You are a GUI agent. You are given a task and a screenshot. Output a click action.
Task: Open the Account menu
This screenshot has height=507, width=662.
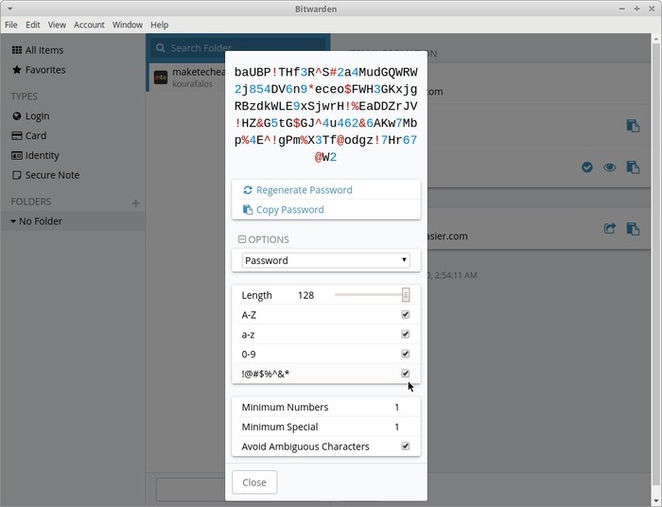(89, 25)
